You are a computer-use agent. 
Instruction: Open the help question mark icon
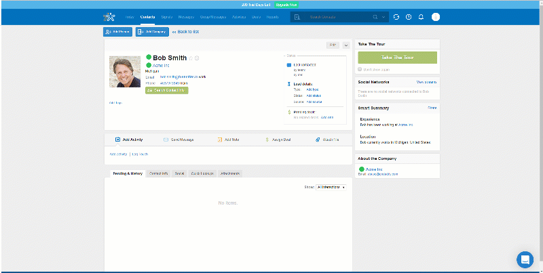(409, 17)
